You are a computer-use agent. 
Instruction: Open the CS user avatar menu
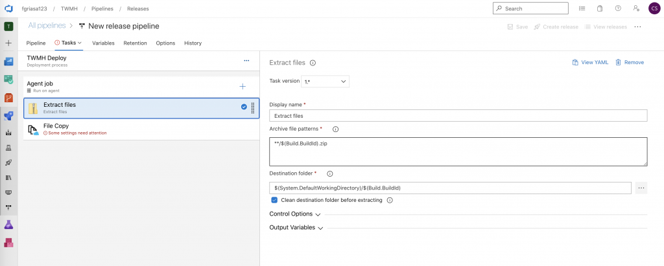[654, 8]
